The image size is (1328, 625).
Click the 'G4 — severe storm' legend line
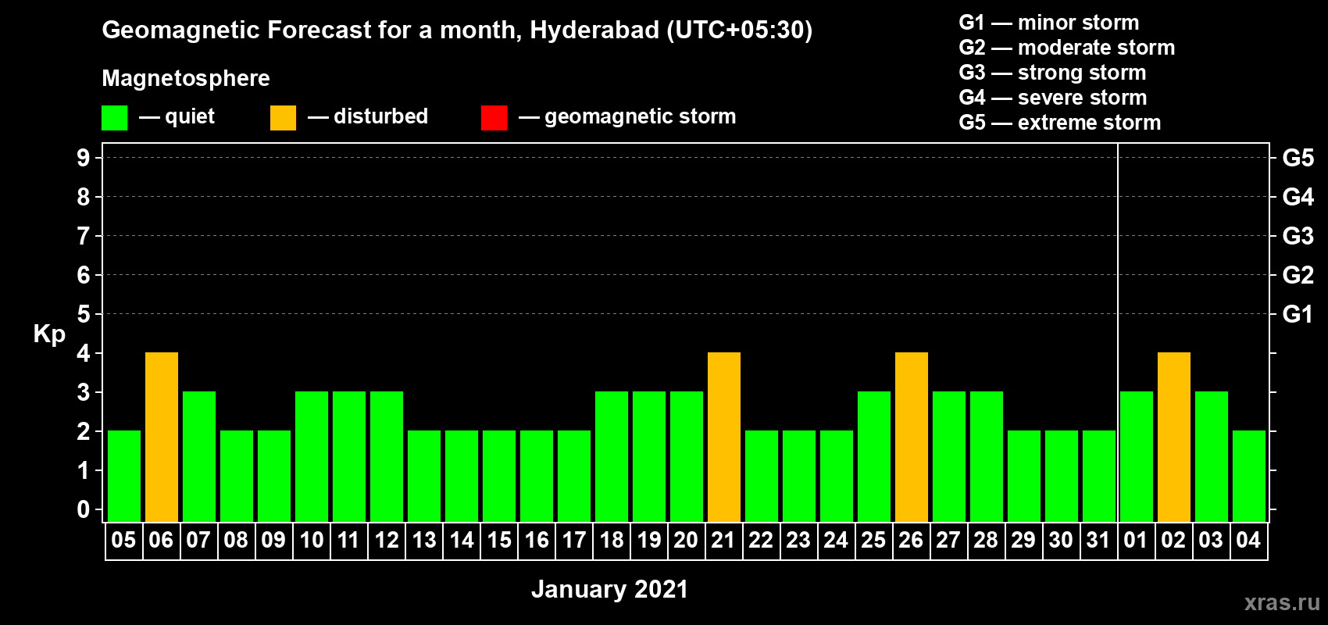pos(1053,98)
